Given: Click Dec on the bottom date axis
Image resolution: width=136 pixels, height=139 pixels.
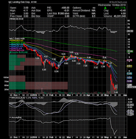Looking at the screenshot, I should pos(15,137).
